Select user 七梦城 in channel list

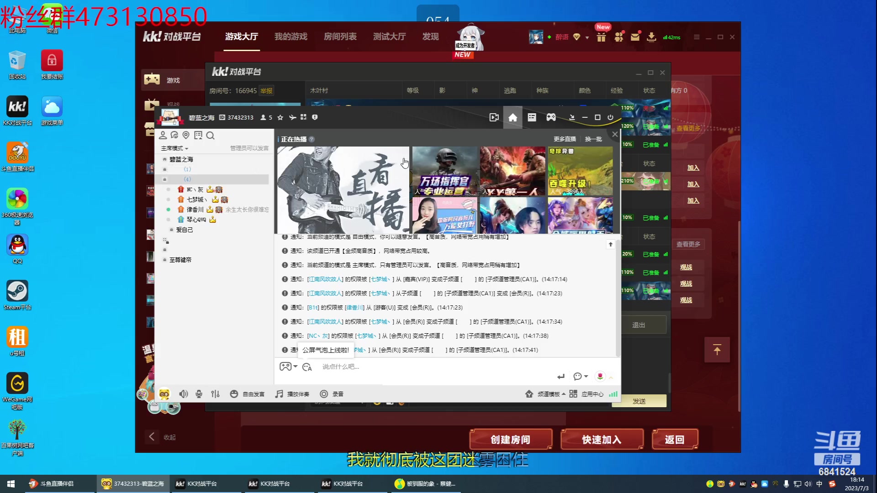pos(196,199)
